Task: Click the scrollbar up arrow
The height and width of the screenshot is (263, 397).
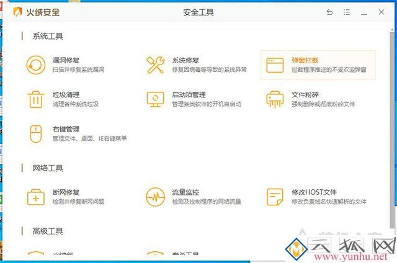Action: click(x=392, y=30)
